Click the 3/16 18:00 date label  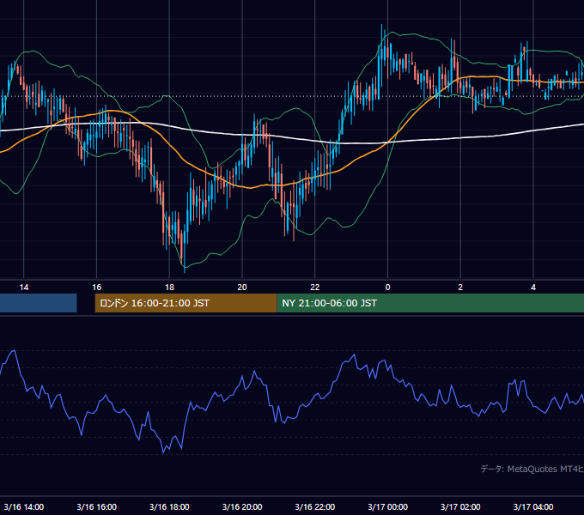click(x=169, y=506)
